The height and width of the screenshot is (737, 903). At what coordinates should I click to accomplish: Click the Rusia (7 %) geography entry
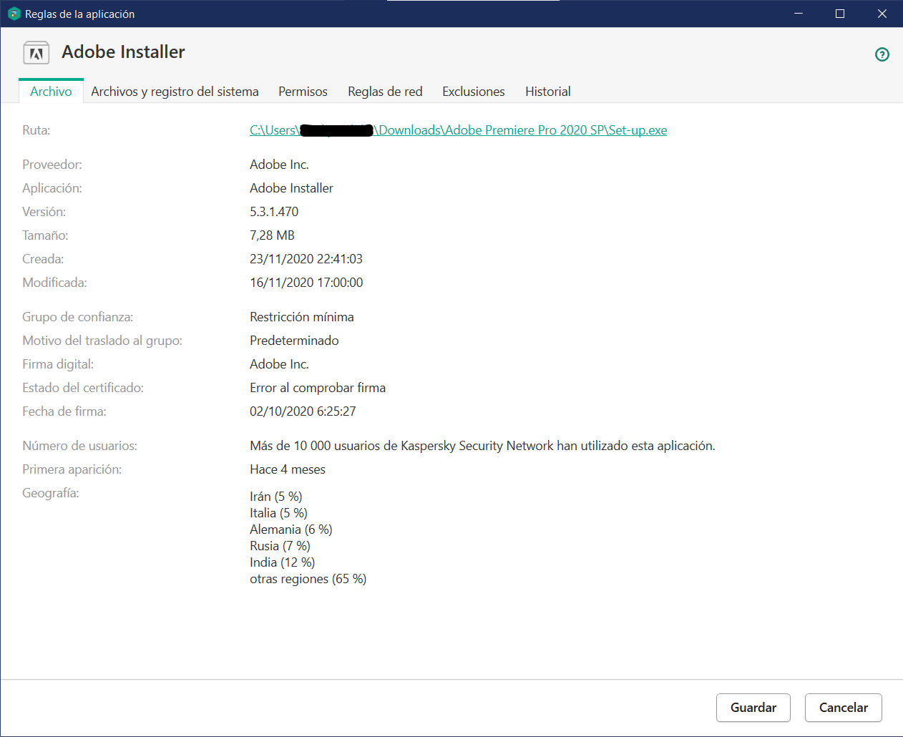pos(280,546)
